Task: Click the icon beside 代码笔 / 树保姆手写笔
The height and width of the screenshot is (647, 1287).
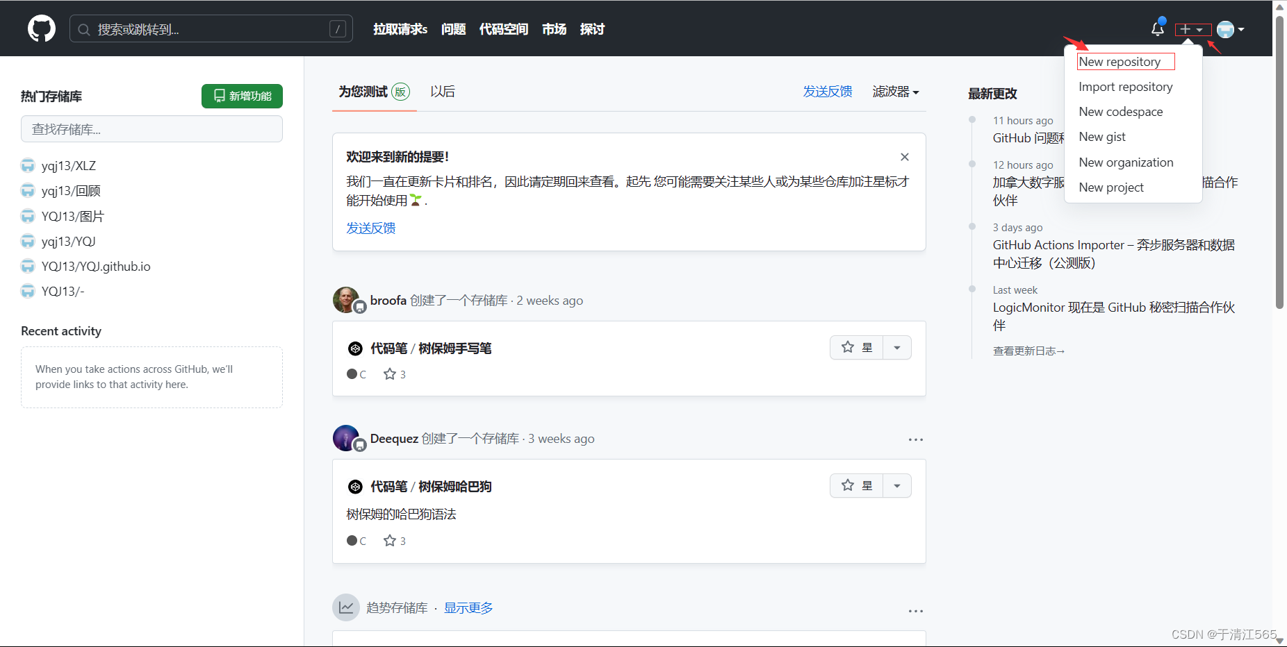Action: [x=355, y=348]
